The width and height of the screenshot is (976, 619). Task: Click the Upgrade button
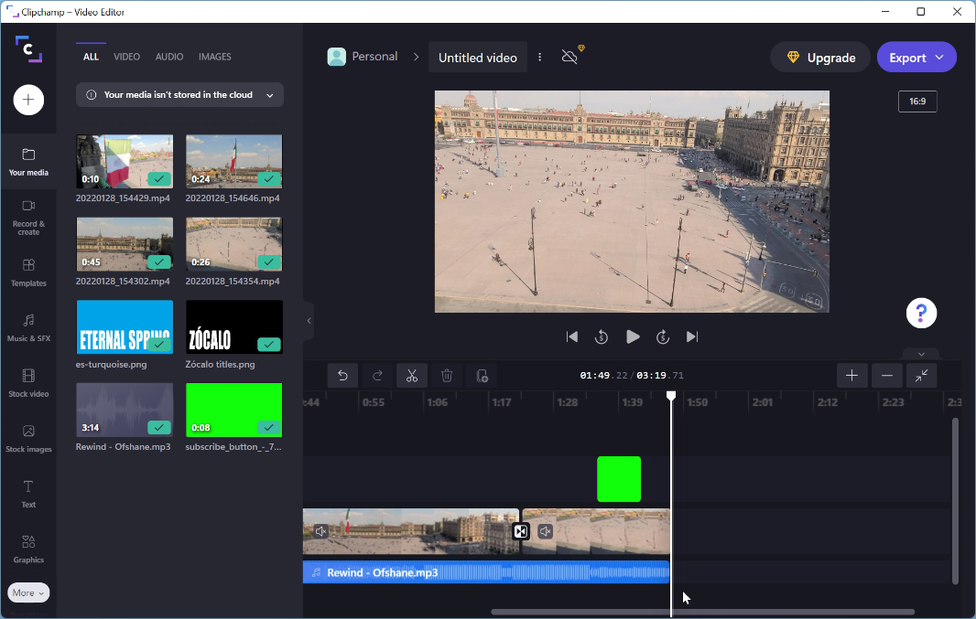coord(820,57)
